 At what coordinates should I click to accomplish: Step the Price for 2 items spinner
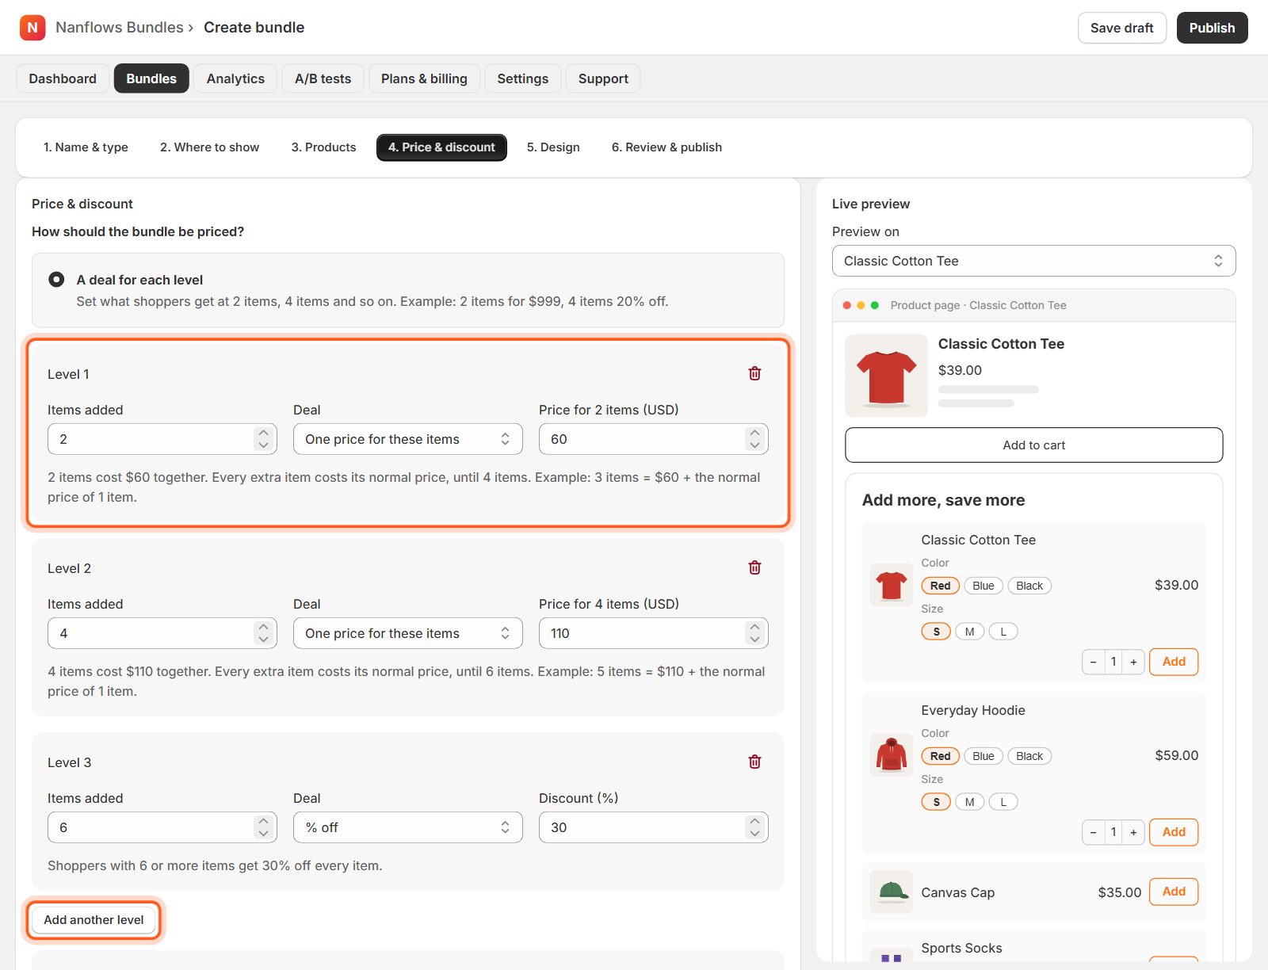[x=754, y=439]
